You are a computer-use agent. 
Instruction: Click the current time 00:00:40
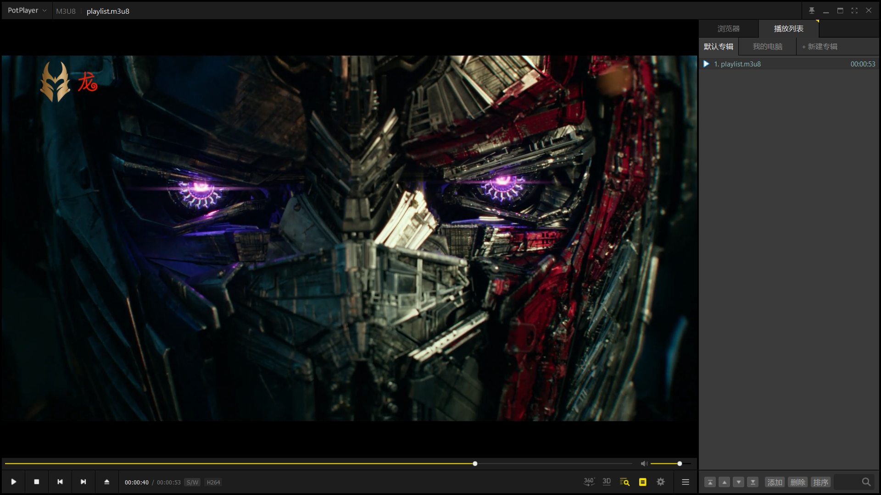pyautogui.click(x=137, y=482)
